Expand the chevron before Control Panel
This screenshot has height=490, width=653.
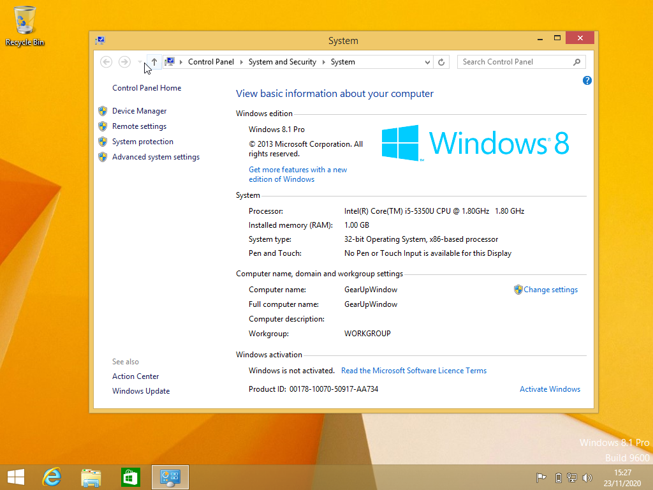(x=180, y=62)
